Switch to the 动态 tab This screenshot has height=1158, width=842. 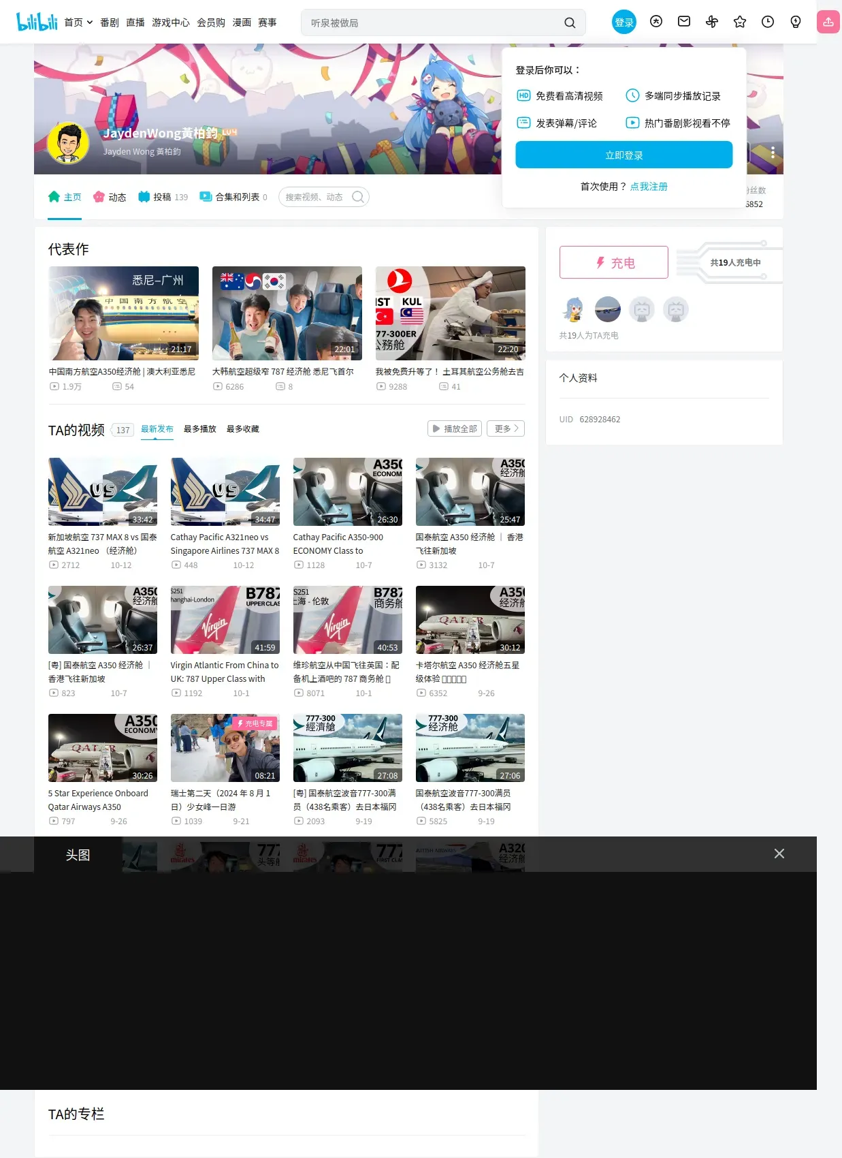[x=110, y=197]
